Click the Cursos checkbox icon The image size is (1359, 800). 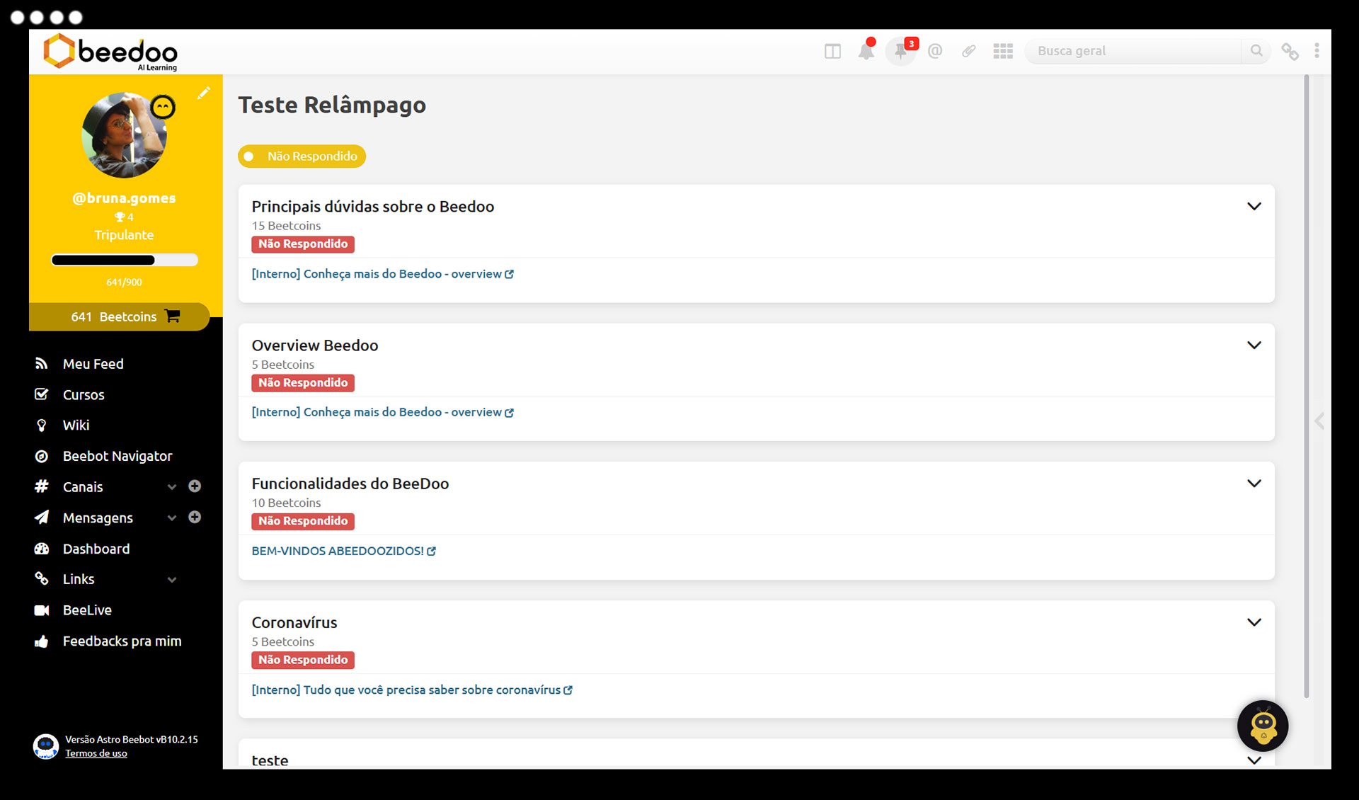tap(42, 394)
